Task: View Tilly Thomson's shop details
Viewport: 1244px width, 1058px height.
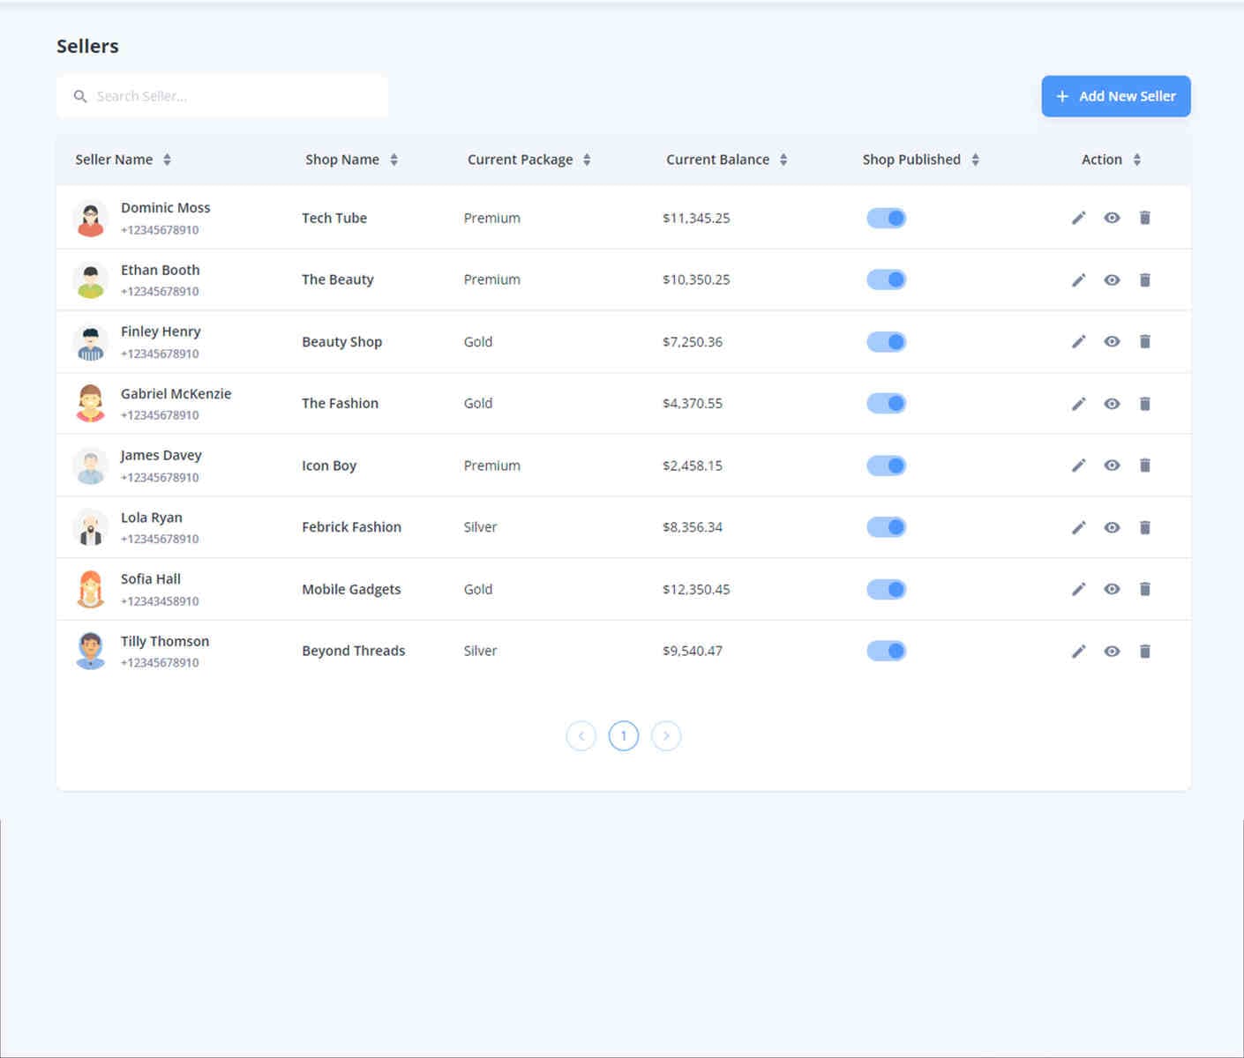Action: (x=1112, y=651)
